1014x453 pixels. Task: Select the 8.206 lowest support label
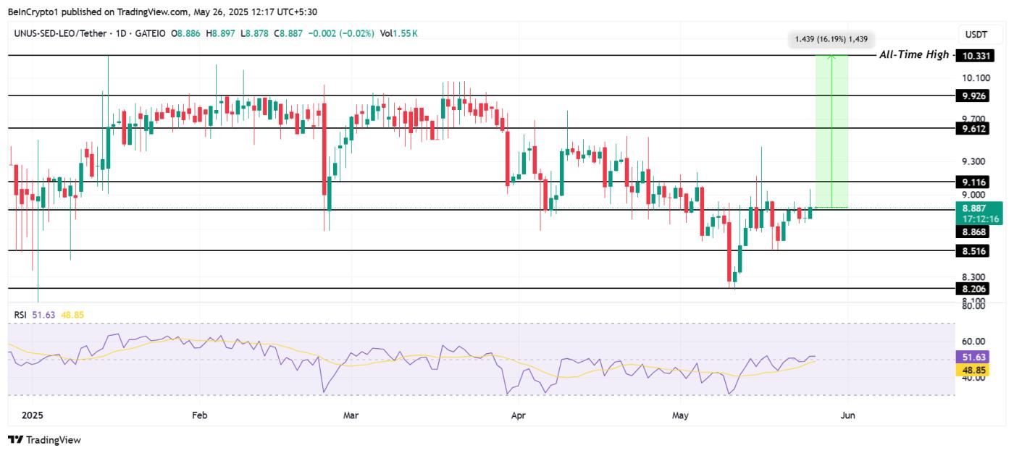tap(974, 287)
